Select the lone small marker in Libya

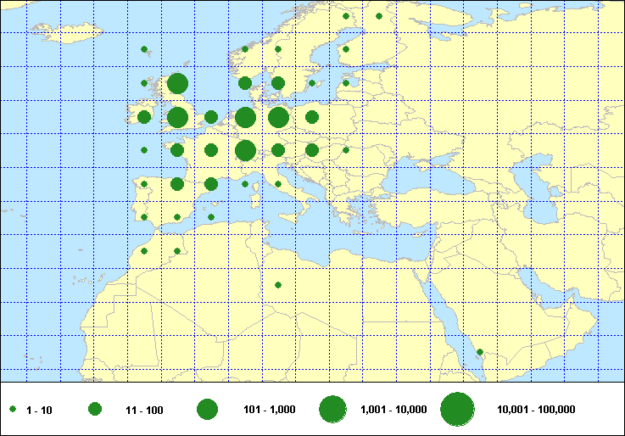[x=278, y=285]
